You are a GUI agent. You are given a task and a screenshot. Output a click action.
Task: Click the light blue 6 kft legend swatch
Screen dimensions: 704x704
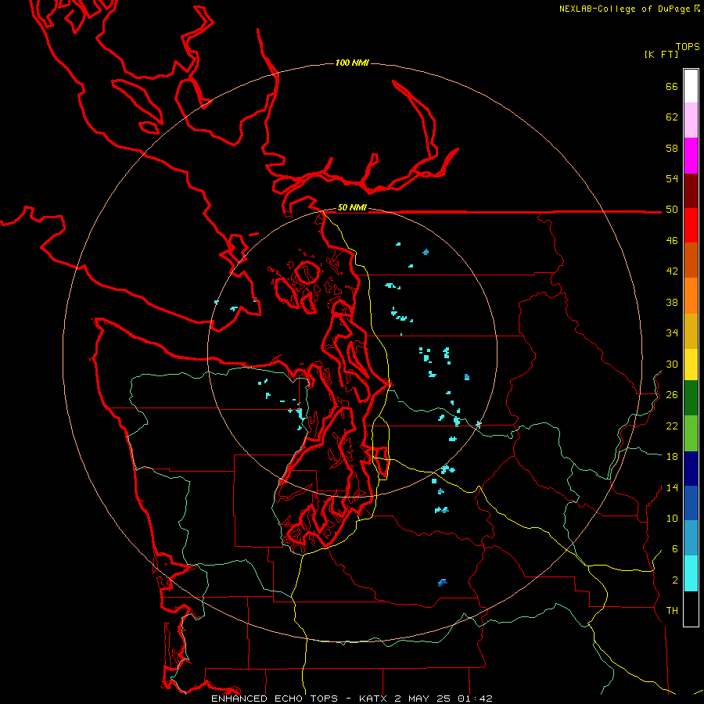[691, 538]
